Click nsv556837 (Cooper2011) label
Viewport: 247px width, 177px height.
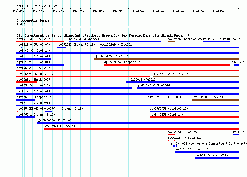35,97
